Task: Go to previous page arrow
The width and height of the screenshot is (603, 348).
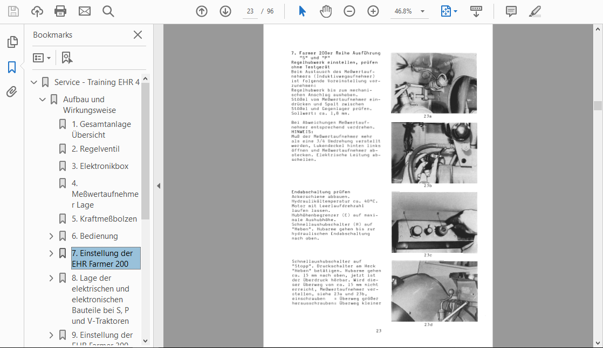Action: 202,11
